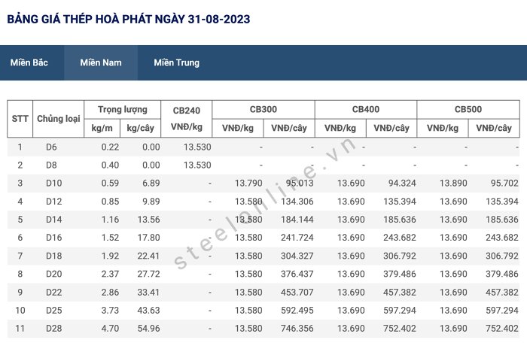Screen dimensions: 527x346
Task: Click the 184.144 value in D14 row
Action: point(297,220)
